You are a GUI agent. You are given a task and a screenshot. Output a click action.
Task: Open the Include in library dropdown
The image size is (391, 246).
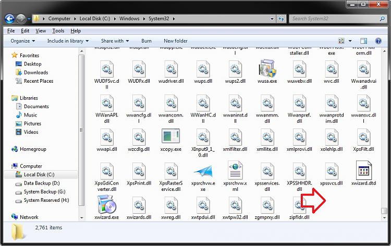(68, 41)
